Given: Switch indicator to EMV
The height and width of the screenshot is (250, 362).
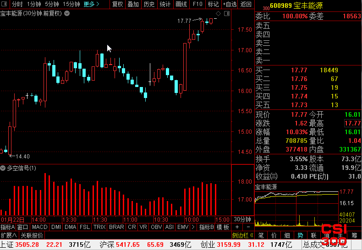Looking at the screenshot, I should (183, 227).
